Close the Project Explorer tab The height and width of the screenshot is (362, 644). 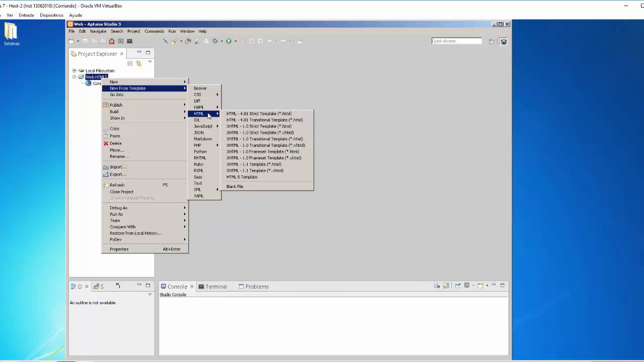point(121,54)
